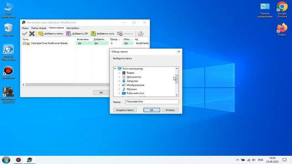
Task: Select the 'Папки медиа' tab
Action: [56, 28]
